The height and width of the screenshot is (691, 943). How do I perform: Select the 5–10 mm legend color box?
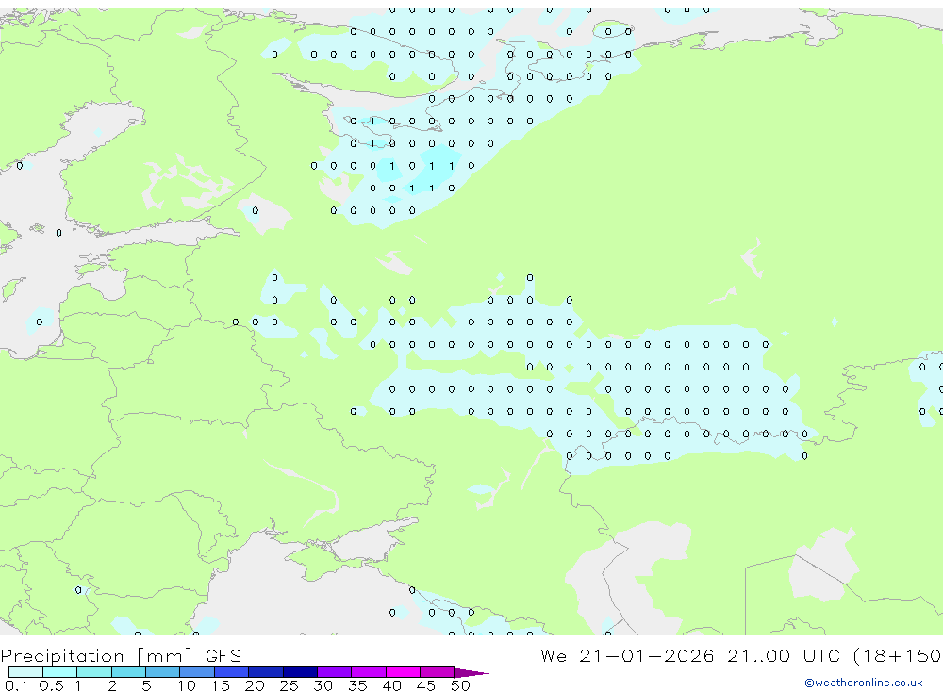(x=163, y=672)
